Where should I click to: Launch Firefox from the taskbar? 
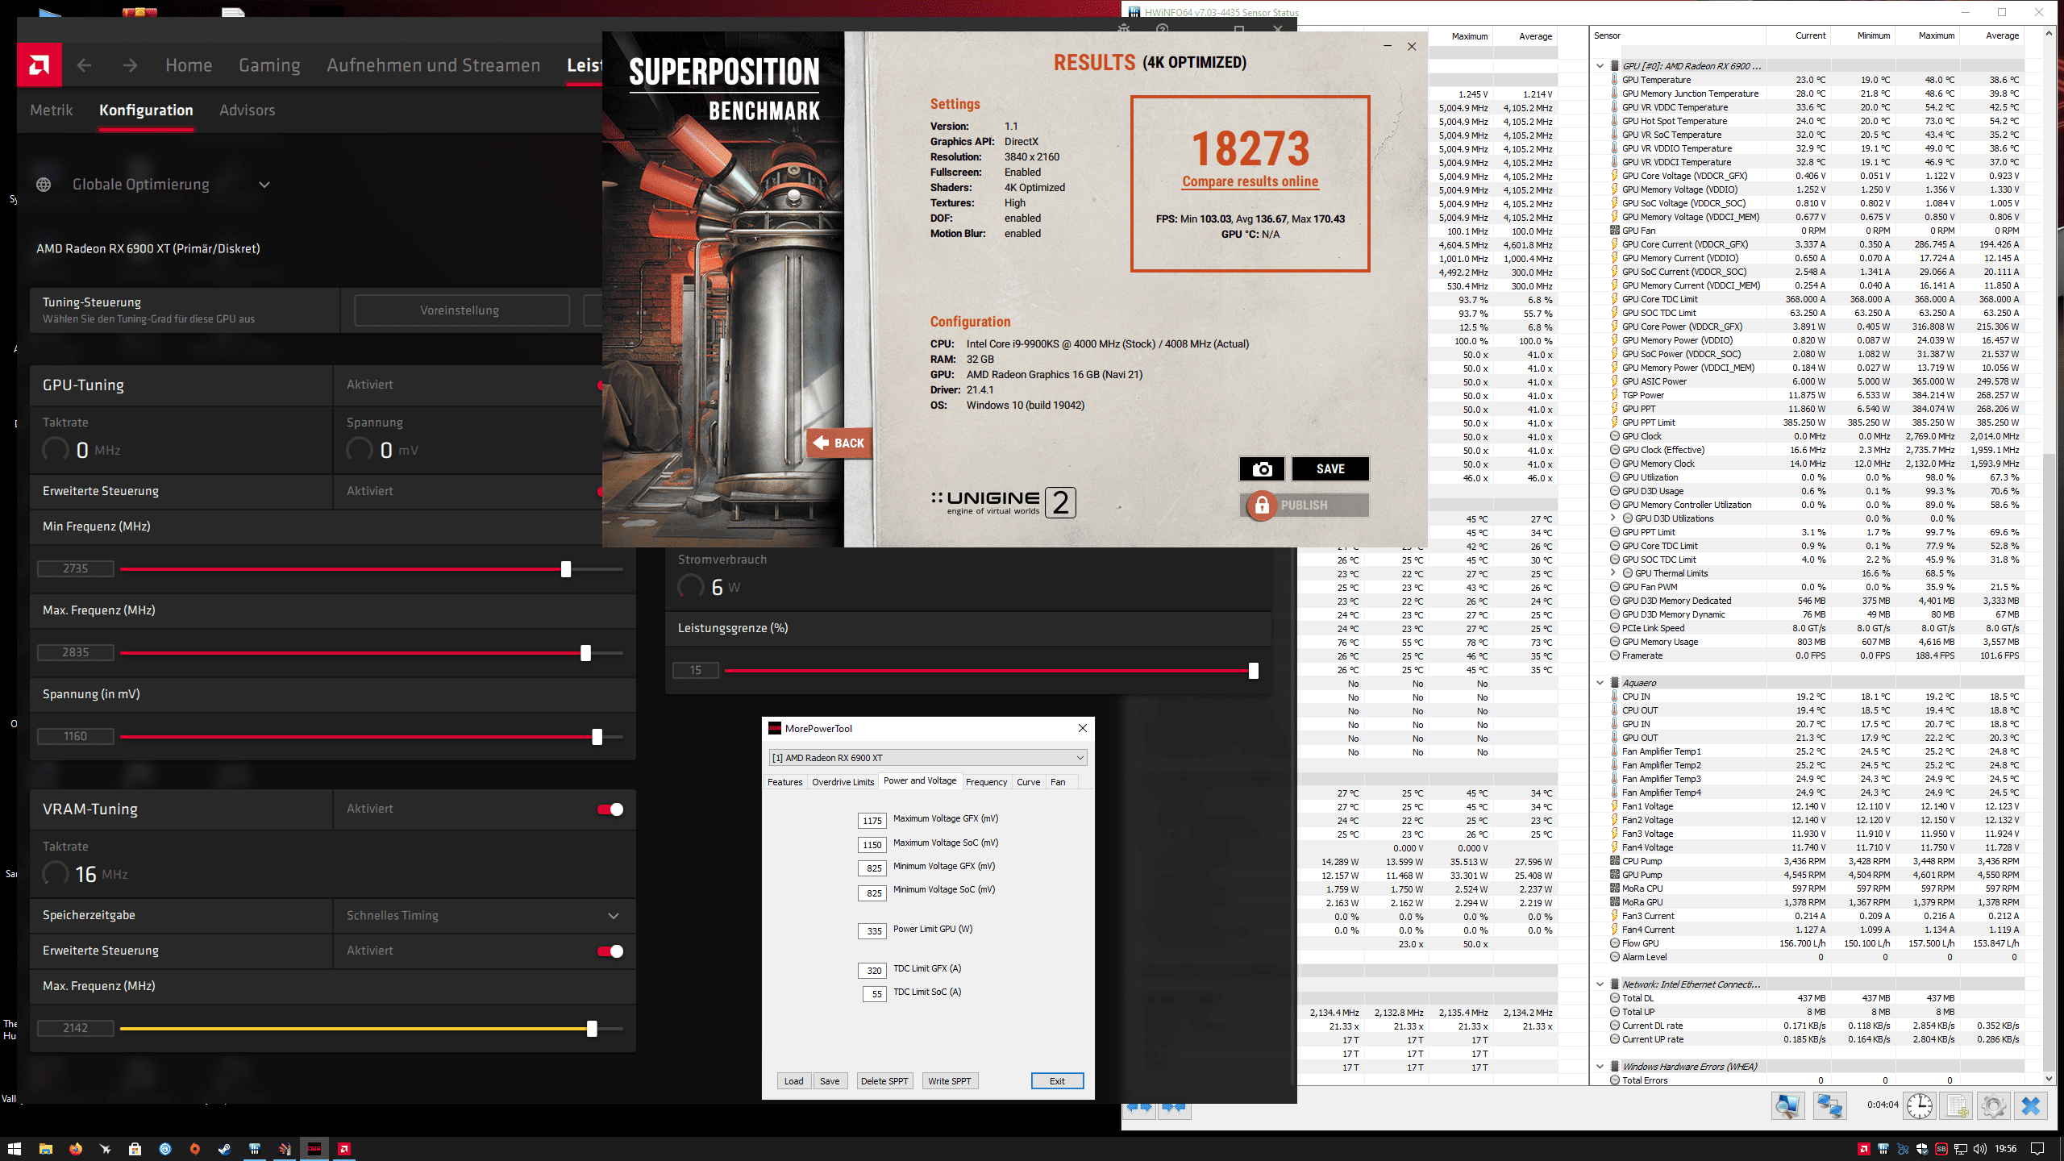pos(76,1149)
